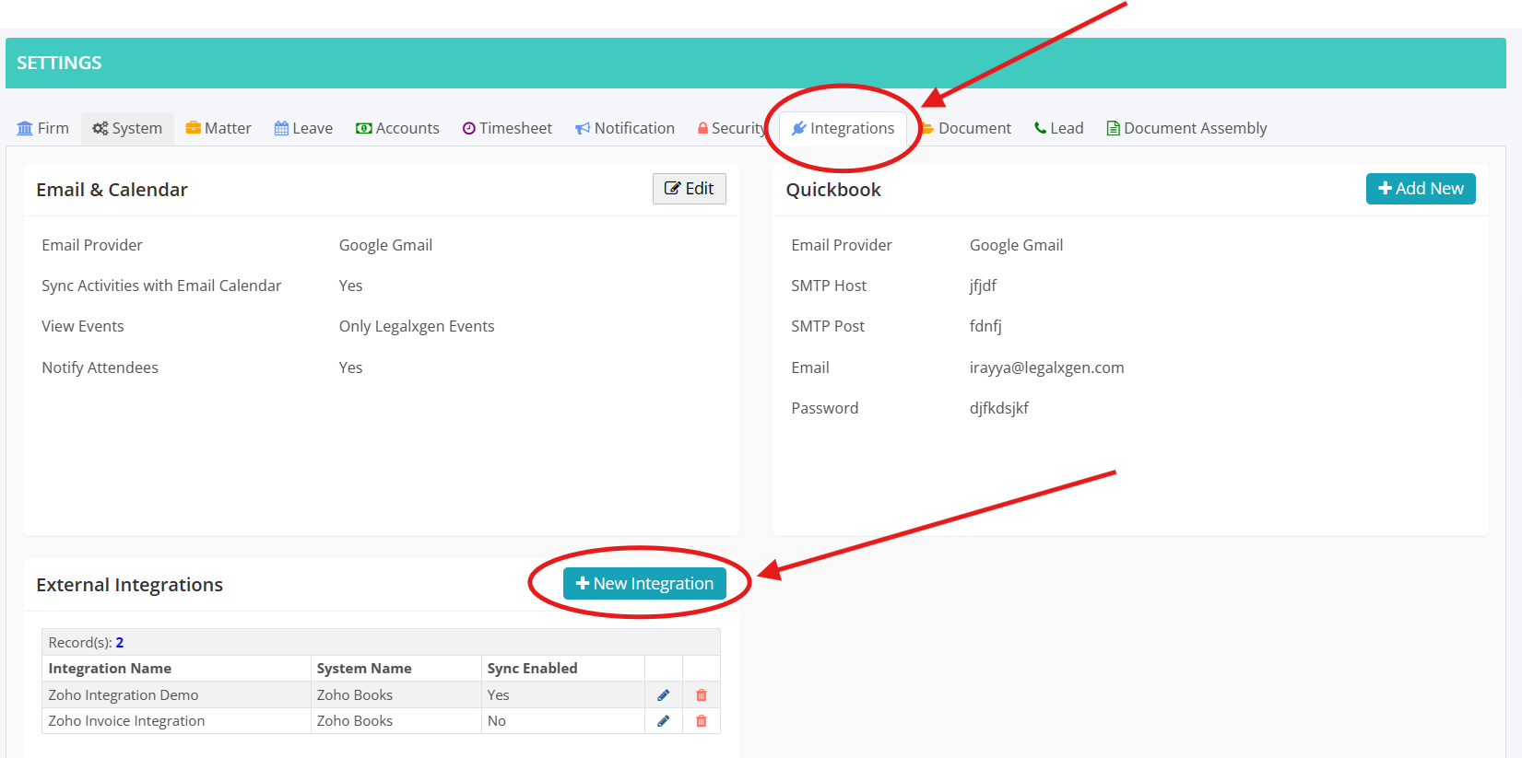Switch to the System tab
Viewport: 1522px width, 758px height.
pos(127,128)
